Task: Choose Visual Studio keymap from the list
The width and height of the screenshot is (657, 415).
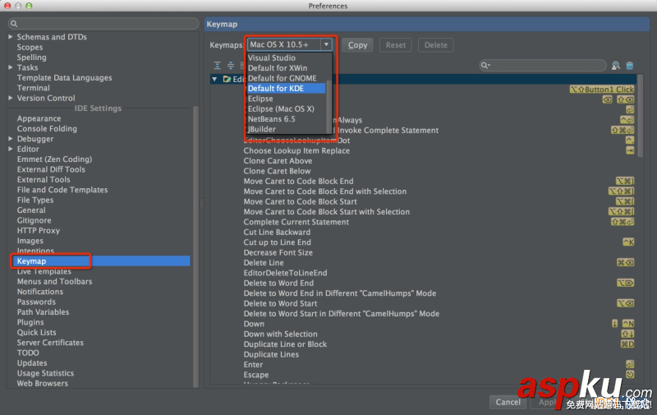Action: [x=287, y=58]
